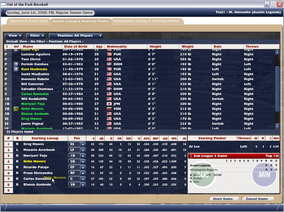This screenshot has height=212, width=284.
Task: Click the AVG stat column header
Action: (x=146, y=138)
